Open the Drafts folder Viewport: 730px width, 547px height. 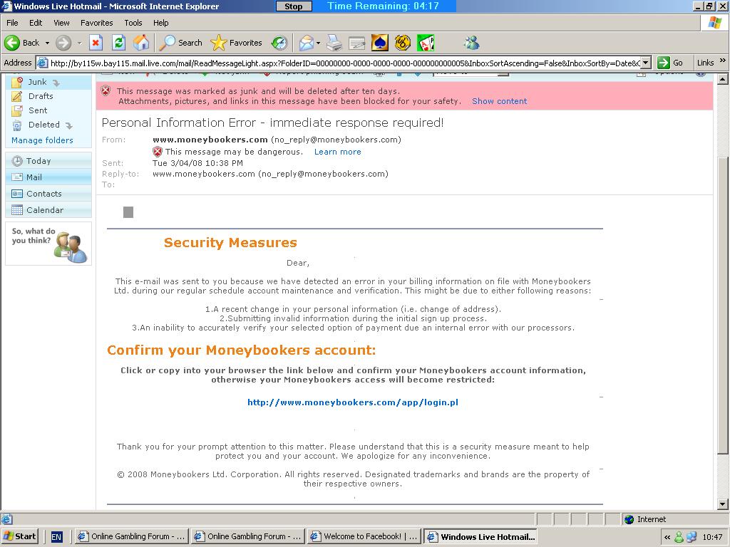[x=41, y=96]
